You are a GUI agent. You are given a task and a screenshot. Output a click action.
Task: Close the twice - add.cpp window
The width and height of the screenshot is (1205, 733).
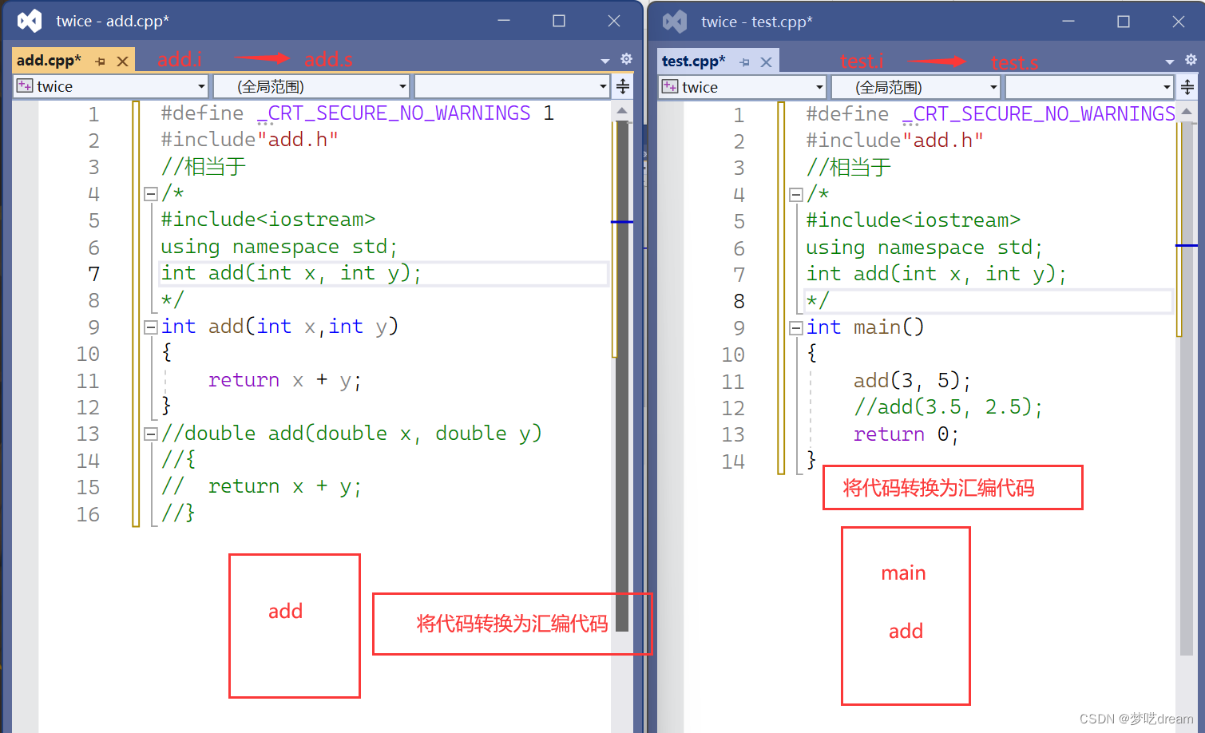tap(614, 21)
